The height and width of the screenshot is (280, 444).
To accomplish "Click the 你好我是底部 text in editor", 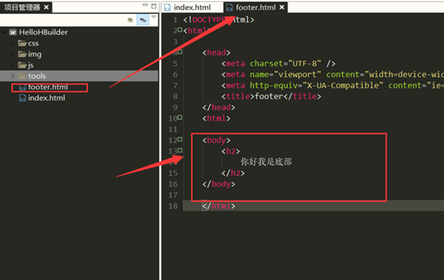I will coord(266,162).
